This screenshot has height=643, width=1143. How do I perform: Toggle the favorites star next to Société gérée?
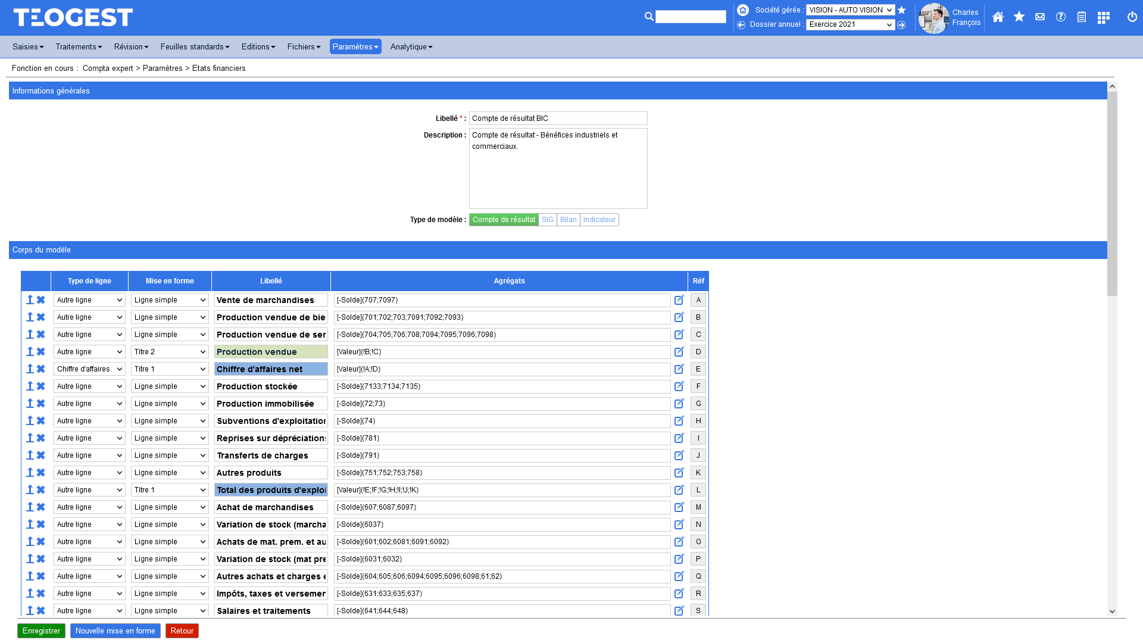click(x=901, y=10)
